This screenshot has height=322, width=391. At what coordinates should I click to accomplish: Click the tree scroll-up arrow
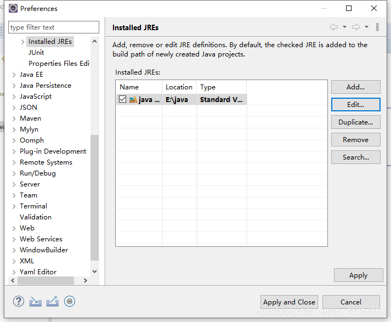pos(94,41)
